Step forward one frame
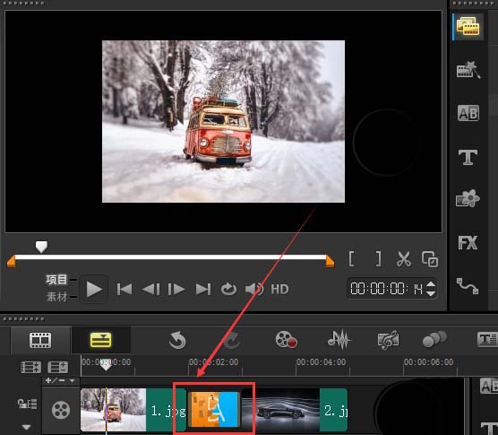 pos(176,290)
